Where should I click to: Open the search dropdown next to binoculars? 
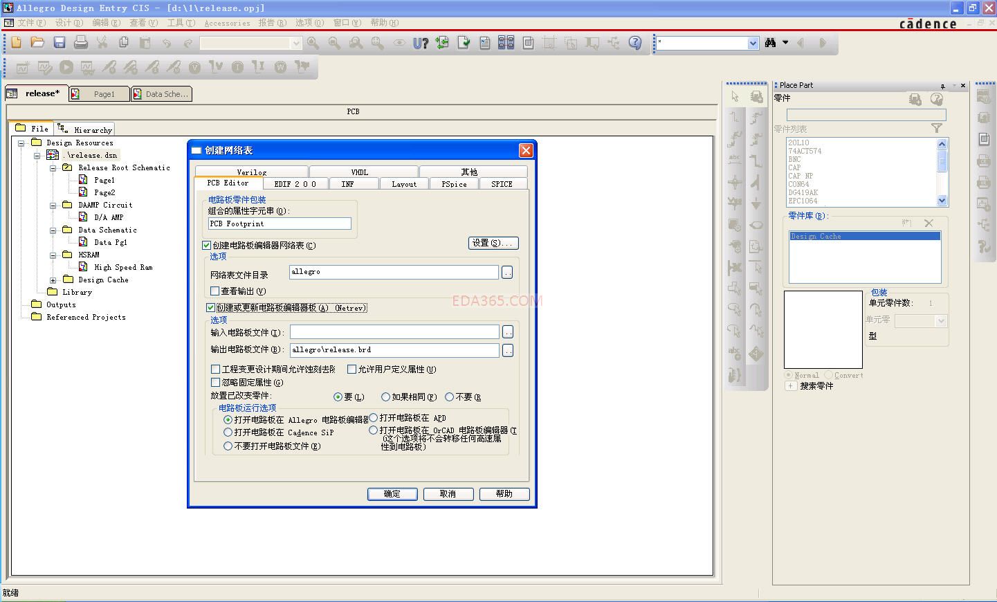(x=753, y=43)
